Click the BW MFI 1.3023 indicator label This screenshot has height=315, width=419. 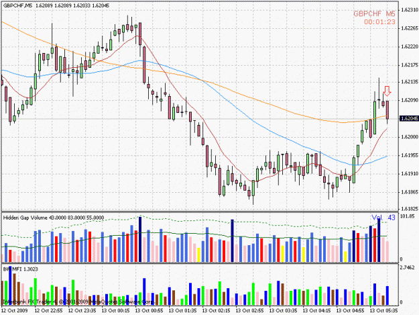pos(21,269)
